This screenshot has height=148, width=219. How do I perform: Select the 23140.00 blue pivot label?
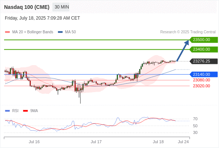pyautogui.click(x=204, y=74)
